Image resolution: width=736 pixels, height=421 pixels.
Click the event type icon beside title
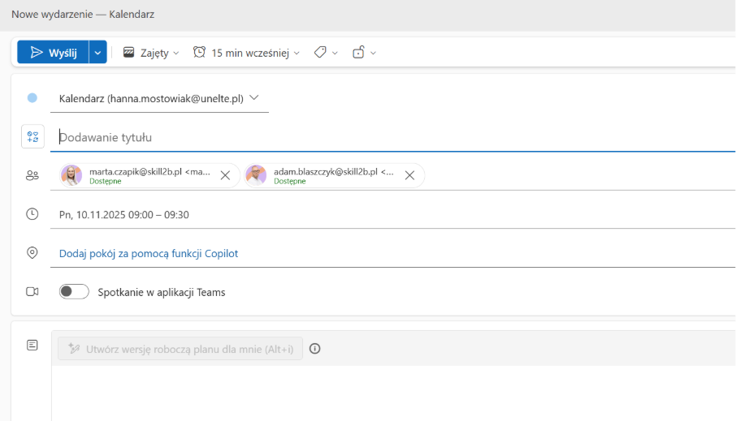point(32,136)
